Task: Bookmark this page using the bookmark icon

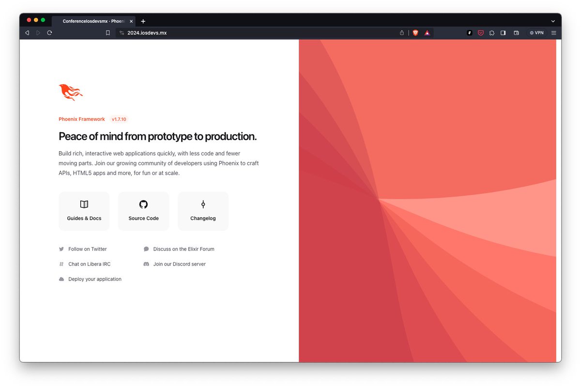Action: coord(108,33)
